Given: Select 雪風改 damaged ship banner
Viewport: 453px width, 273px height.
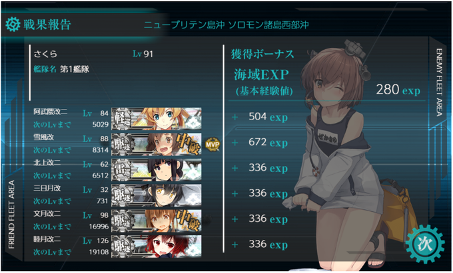Looking at the screenshot, I should [157, 144].
